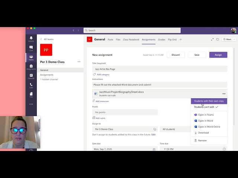Screen dimensions: 238x178
Task: Choose Open in Word
Action: point(209,121)
